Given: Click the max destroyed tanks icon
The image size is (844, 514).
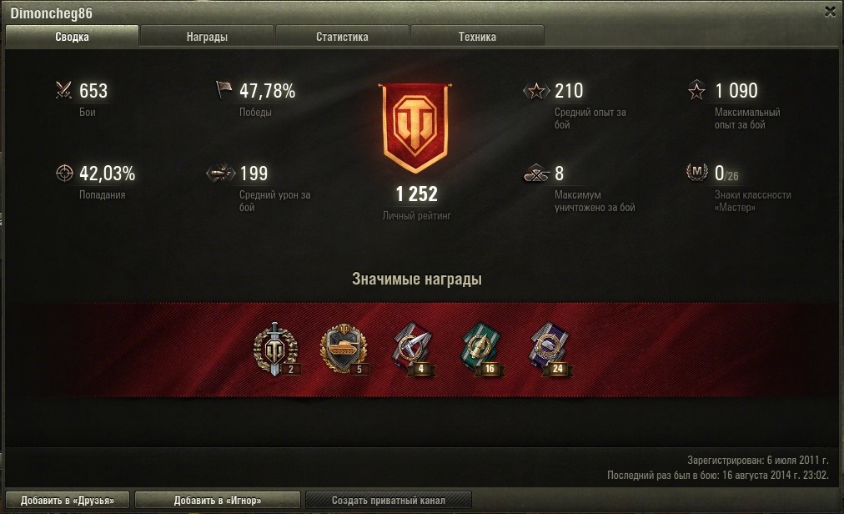Looking at the screenshot, I should 536,174.
